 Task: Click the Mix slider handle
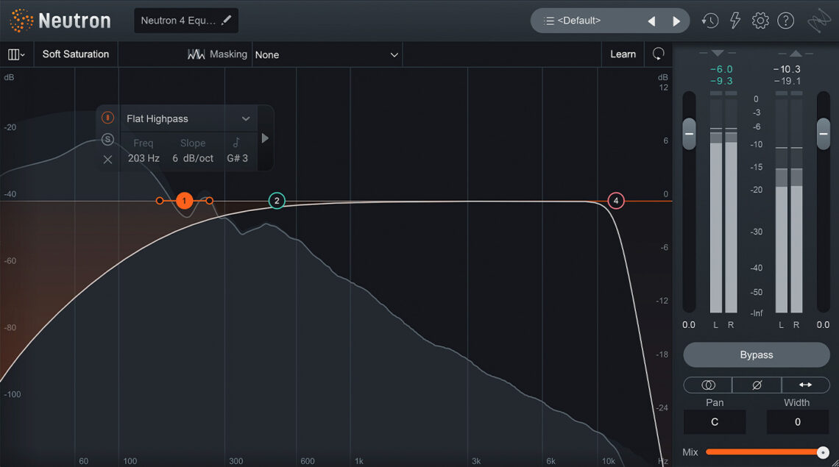pyautogui.click(x=823, y=452)
